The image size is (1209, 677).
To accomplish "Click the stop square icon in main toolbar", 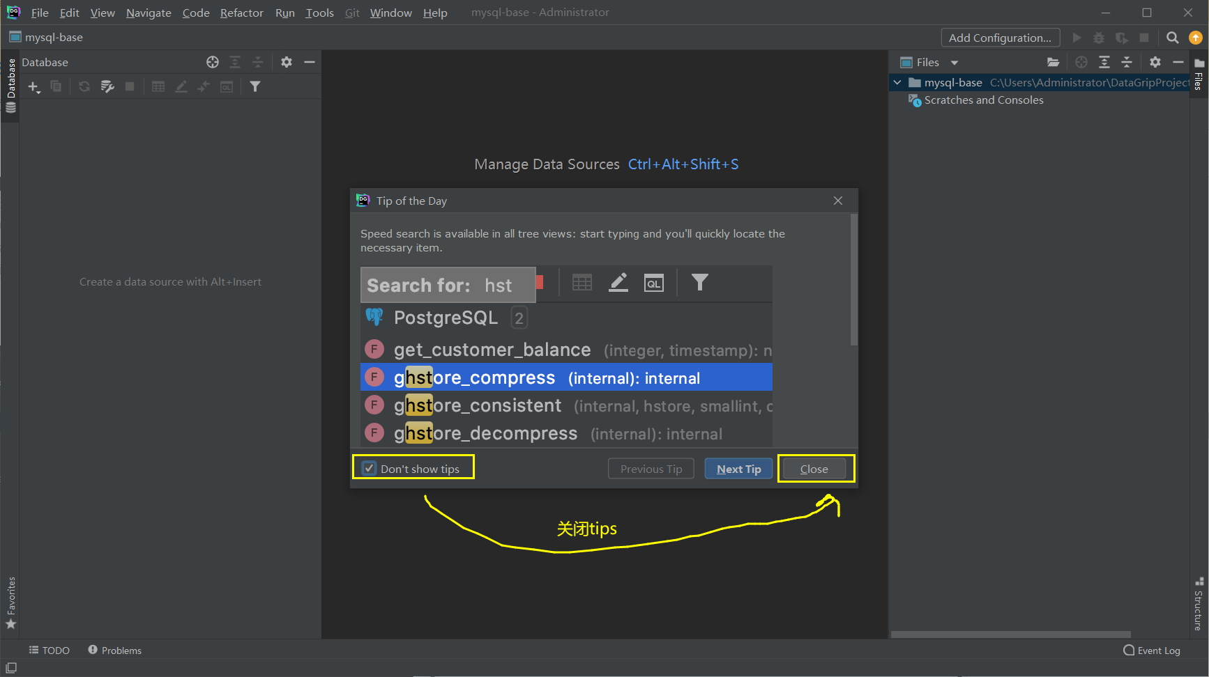I will [1144, 38].
